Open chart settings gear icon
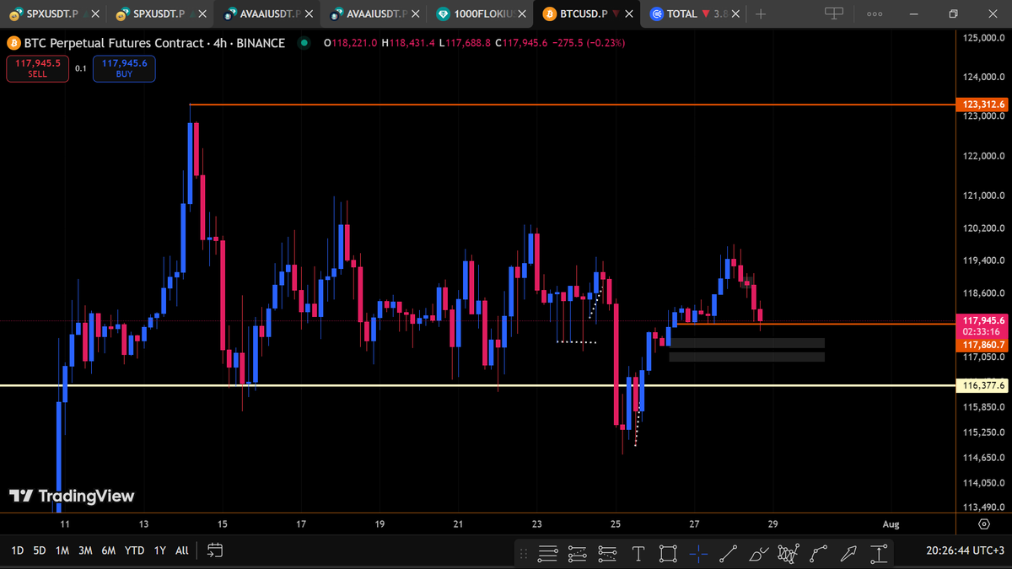 point(984,523)
